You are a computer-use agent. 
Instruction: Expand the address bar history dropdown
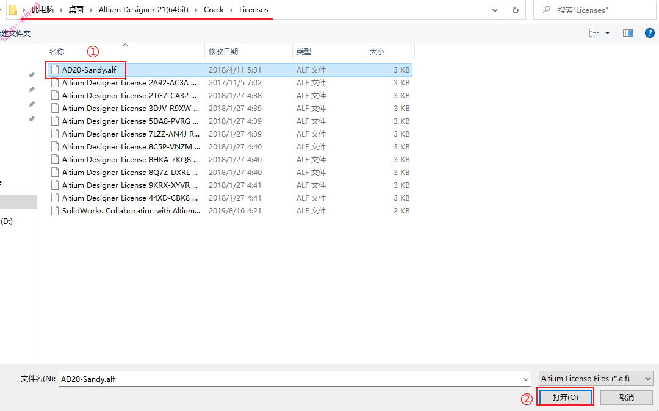[495, 10]
